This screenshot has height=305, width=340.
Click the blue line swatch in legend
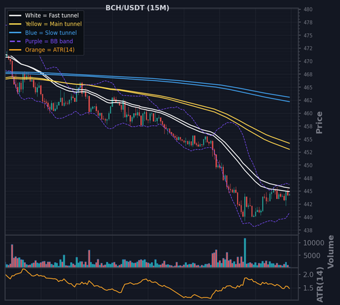pos(15,33)
